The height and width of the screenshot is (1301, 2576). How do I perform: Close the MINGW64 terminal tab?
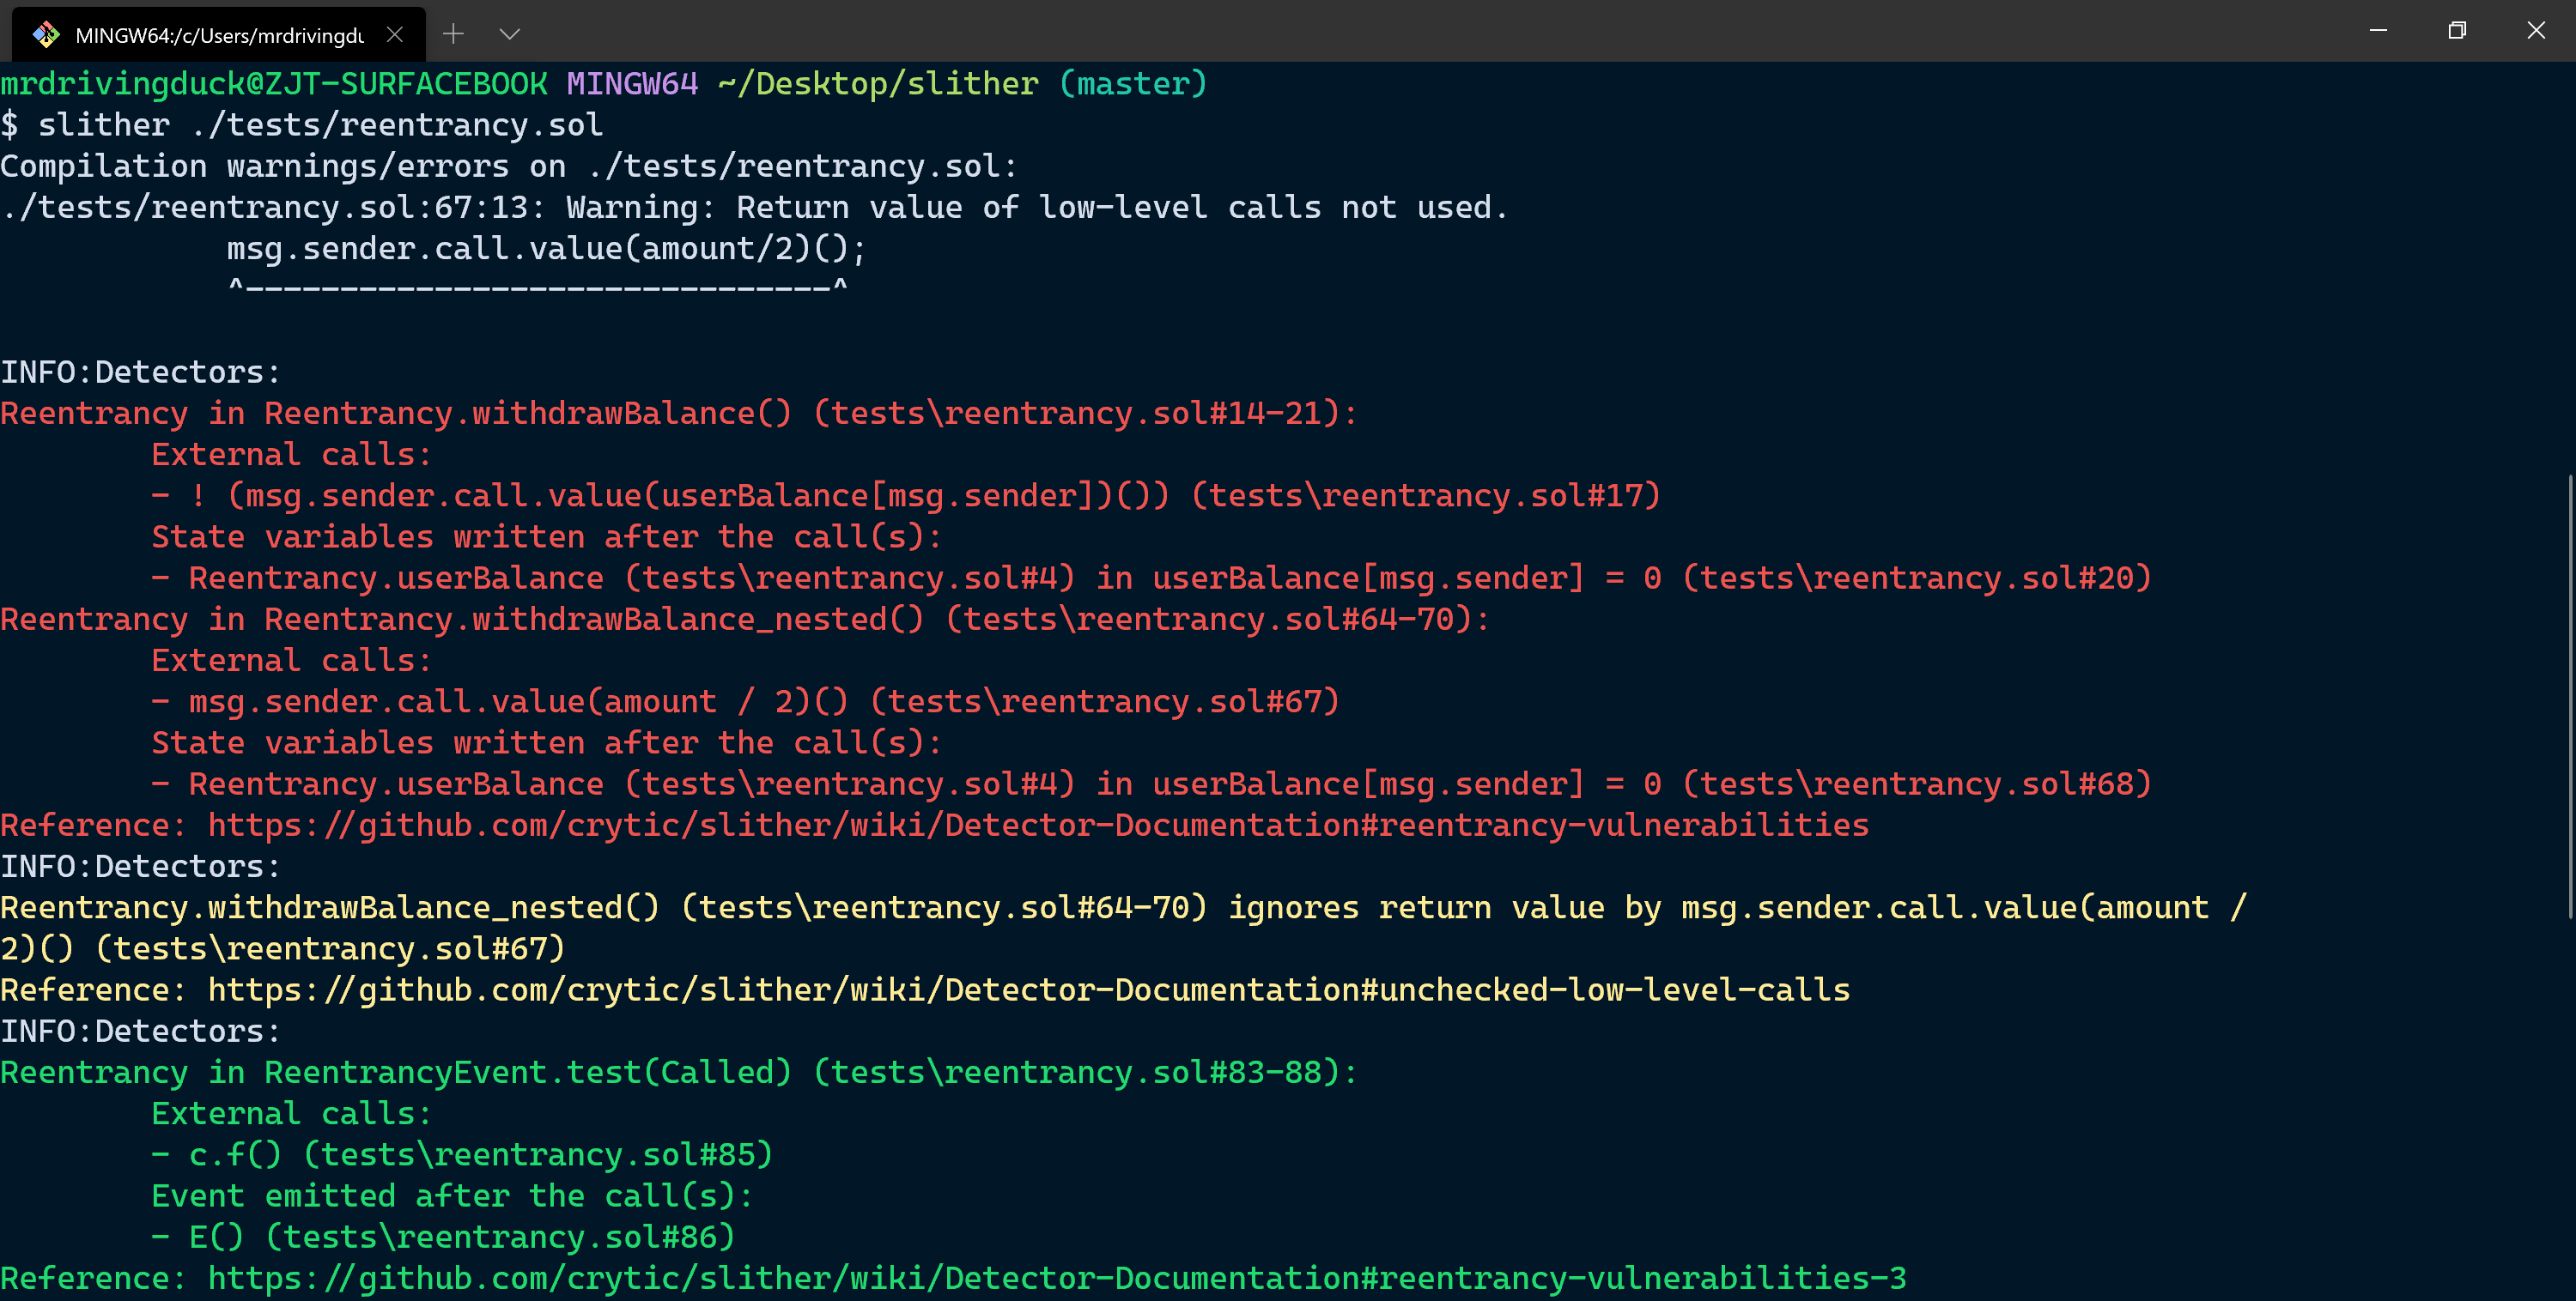[395, 35]
